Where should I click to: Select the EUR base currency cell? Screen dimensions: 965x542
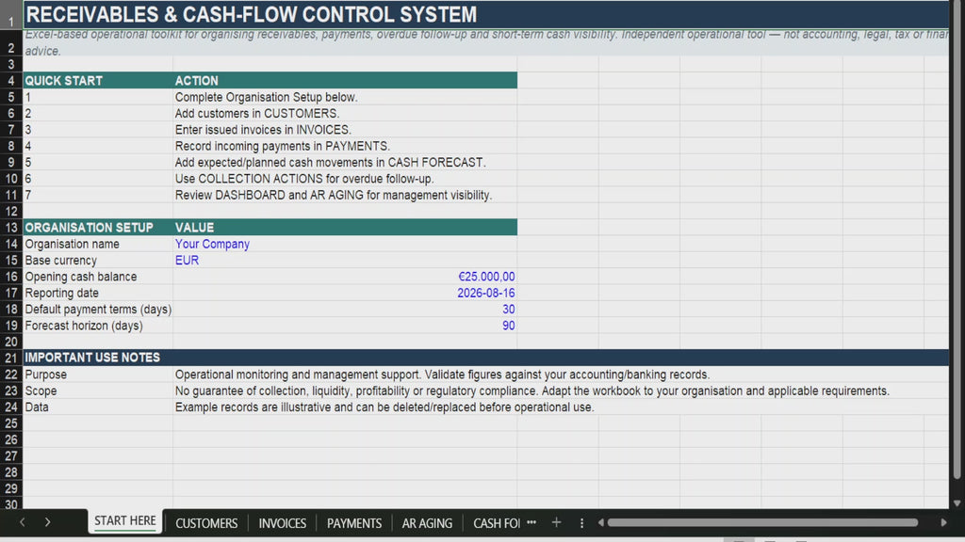[345, 260]
